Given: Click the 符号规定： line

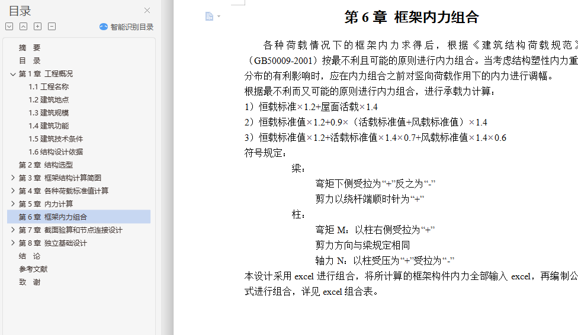Looking at the screenshot, I should [265, 153].
